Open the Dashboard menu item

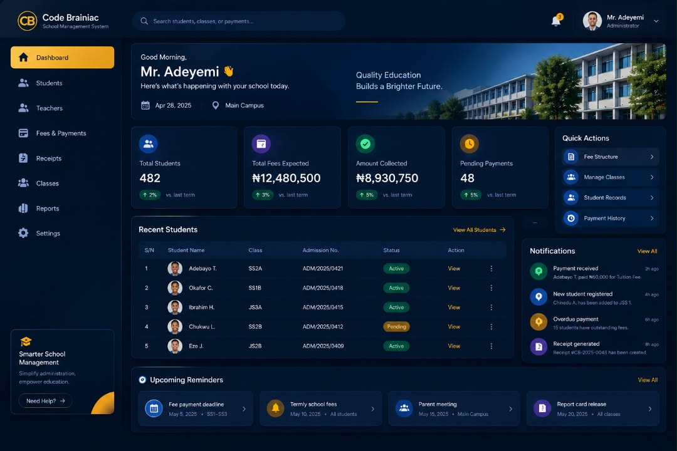tap(62, 58)
